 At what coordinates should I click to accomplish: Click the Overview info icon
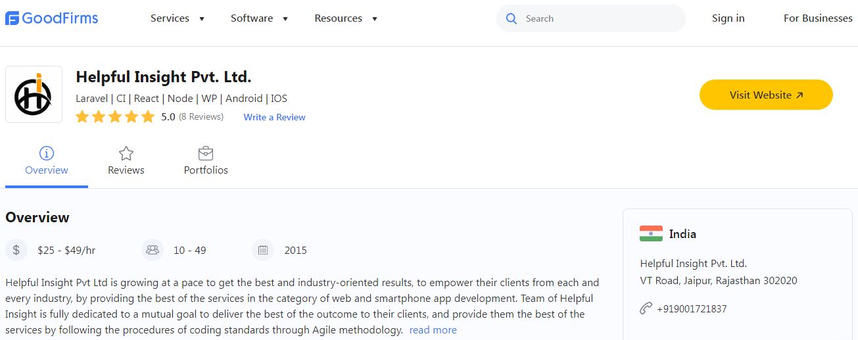(47, 153)
